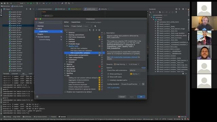Toggle Disable new inspections by default

65,92
